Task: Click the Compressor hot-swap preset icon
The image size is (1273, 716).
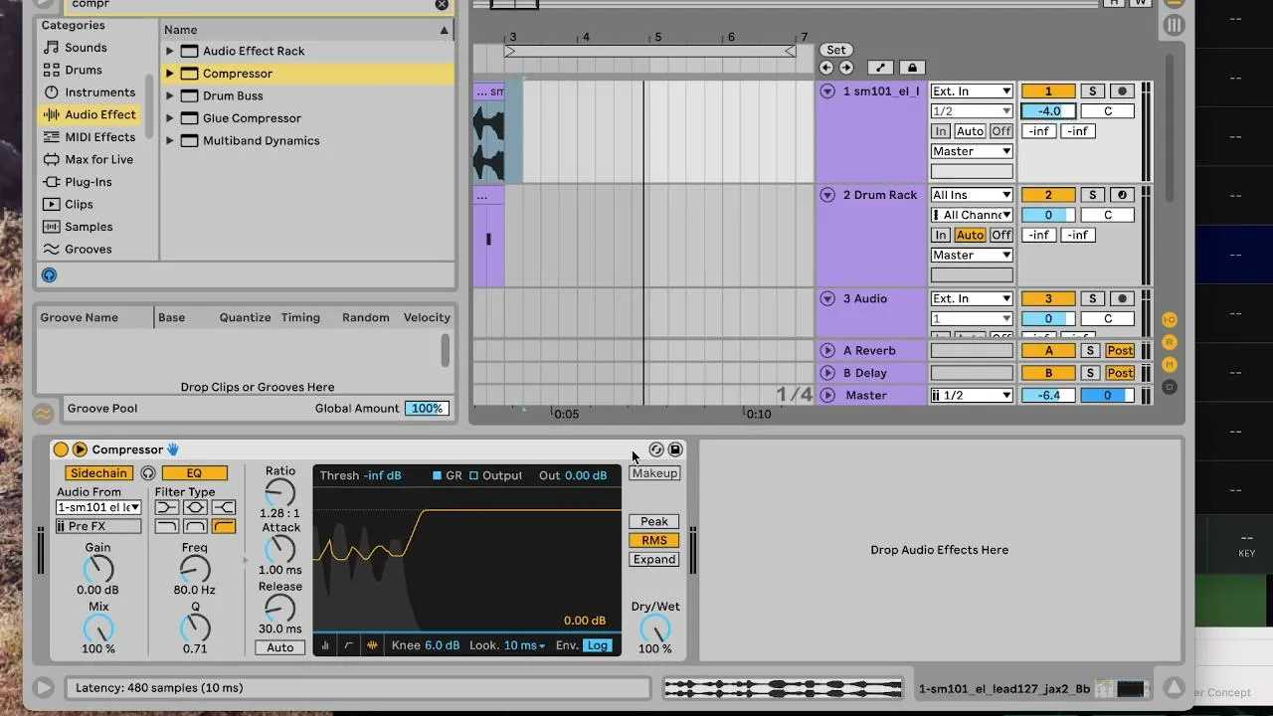Action: click(656, 449)
